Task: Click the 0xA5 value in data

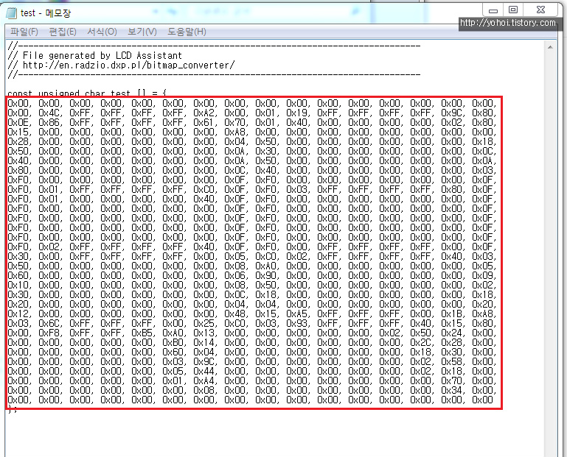Action: click(297, 314)
